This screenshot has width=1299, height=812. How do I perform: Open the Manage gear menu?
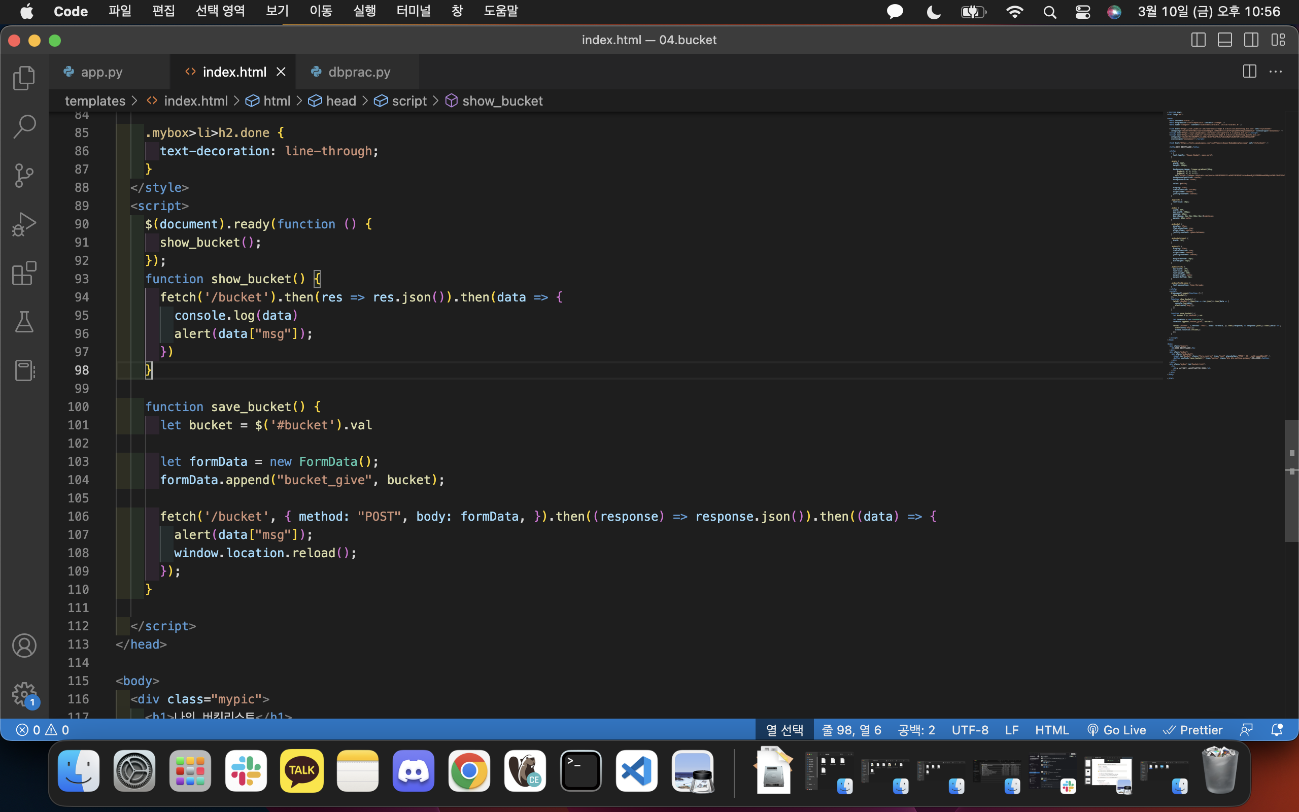24,694
